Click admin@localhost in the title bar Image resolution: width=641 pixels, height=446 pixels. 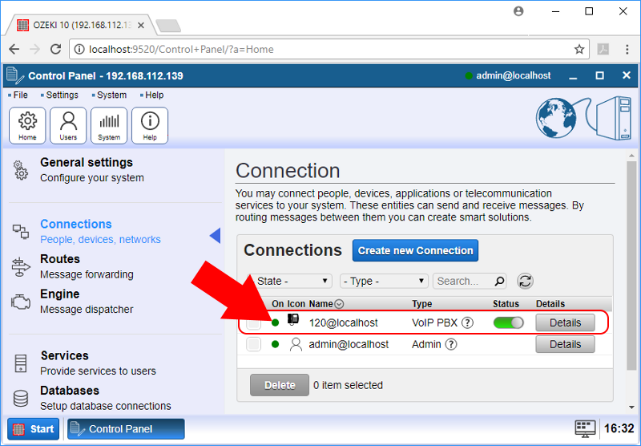point(513,75)
